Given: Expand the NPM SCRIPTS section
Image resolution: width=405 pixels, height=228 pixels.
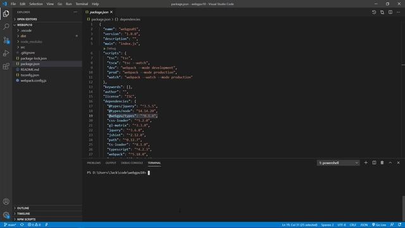Looking at the screenshot, I should [26, 219].
